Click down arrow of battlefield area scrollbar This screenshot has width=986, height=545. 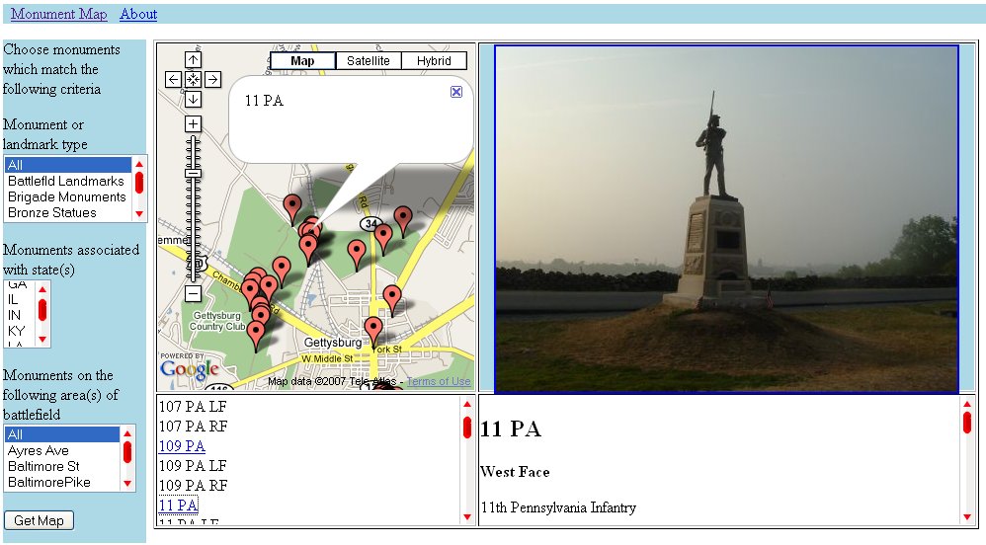(x=127, y=484)
